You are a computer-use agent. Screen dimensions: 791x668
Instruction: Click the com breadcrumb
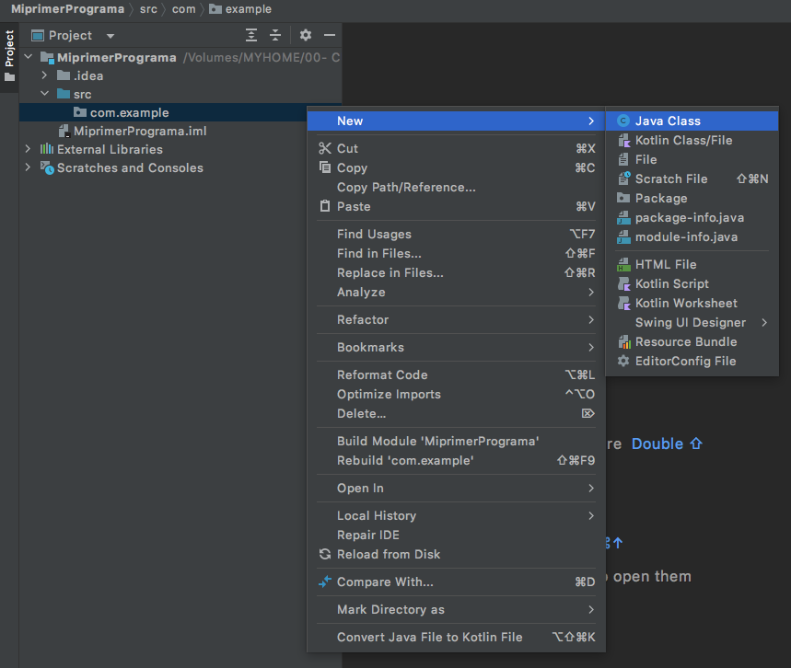pos(183,9)
